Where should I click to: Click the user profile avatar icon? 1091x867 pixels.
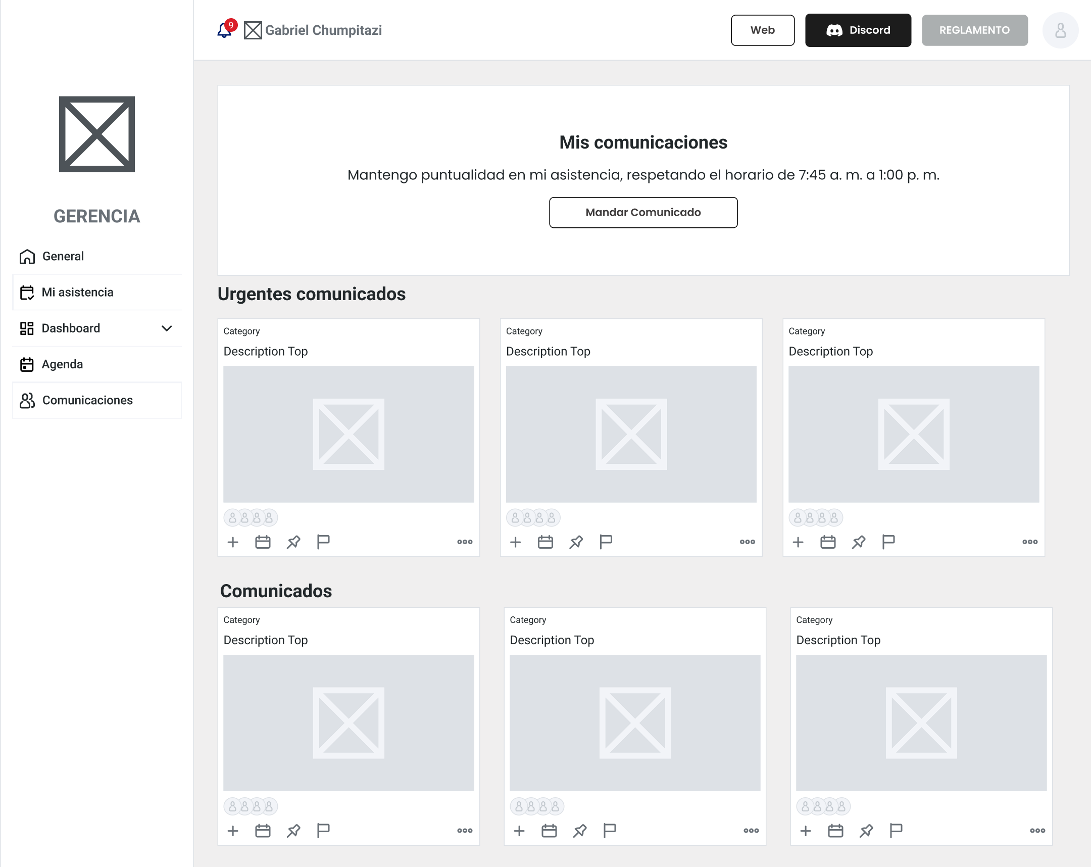(1060, 30)
